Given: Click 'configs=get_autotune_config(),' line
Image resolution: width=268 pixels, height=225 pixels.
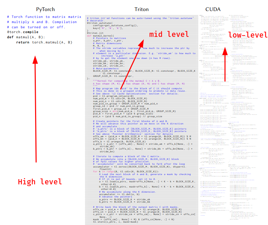Looking at the screenshot, I should pos(116,25).
